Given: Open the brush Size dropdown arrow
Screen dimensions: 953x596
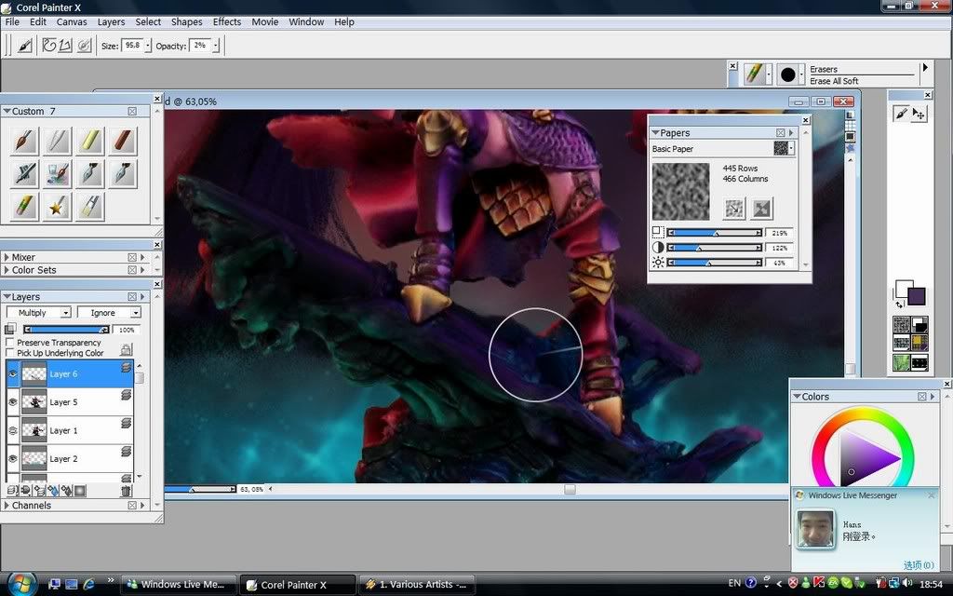Looking at the screenshot, I should point(148,46).
